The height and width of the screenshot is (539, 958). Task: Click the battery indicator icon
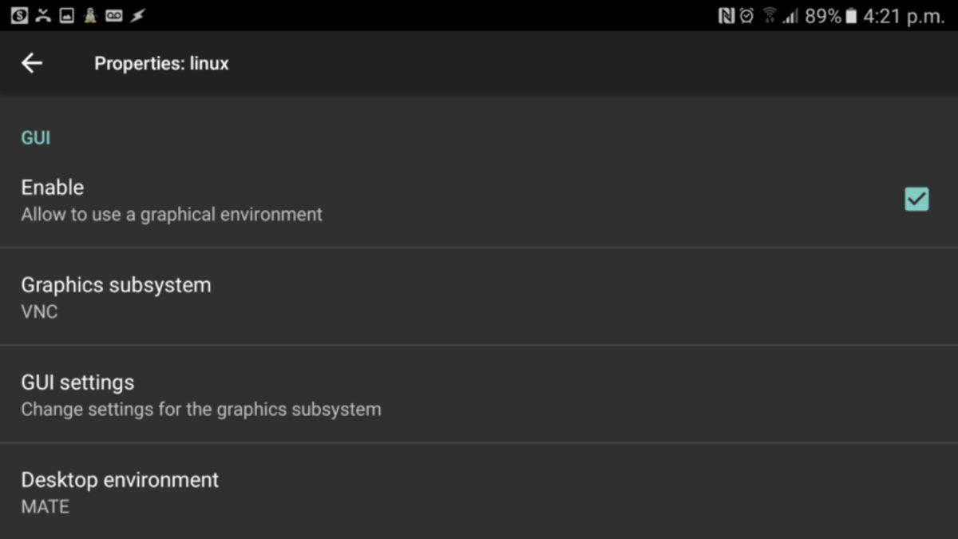pyautogui.click(x=851, y=14)
